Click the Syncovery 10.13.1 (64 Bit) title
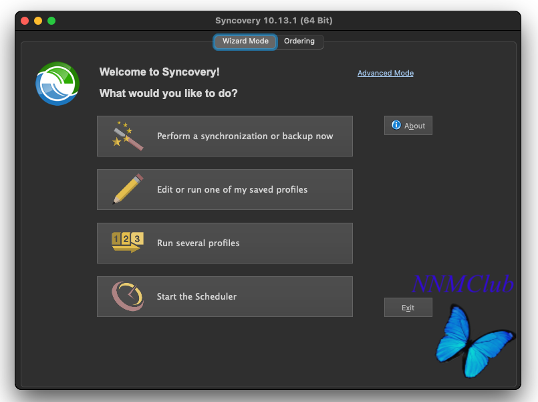This screenshot has height=402, width=538. [274, 21]
